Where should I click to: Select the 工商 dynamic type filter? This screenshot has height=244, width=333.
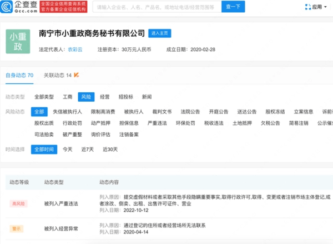[68, 97]
